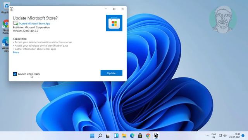The width and height of the screenshot is (248, 140).
Task: Uncheck the Launch when ready checkbox
Action: 15,74
